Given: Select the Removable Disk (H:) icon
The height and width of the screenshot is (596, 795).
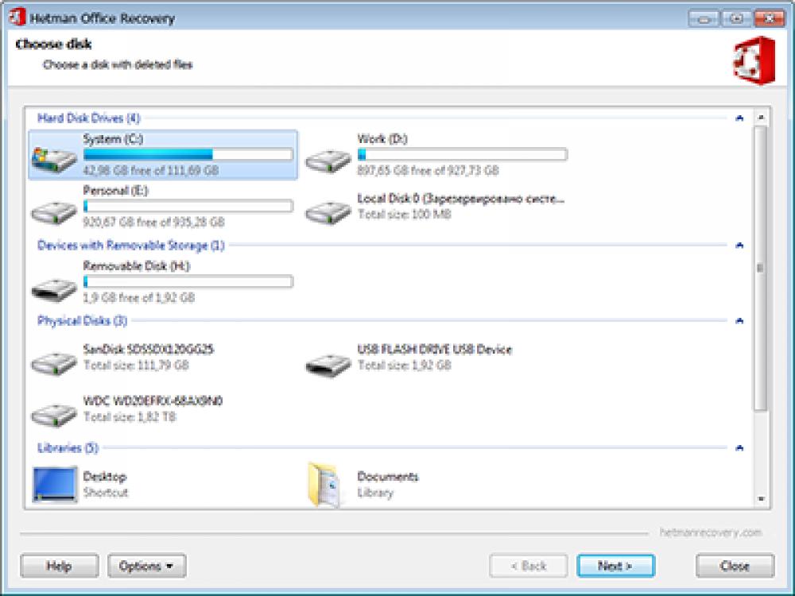Looking at the screenshot, I should click(x=52, y=286).
